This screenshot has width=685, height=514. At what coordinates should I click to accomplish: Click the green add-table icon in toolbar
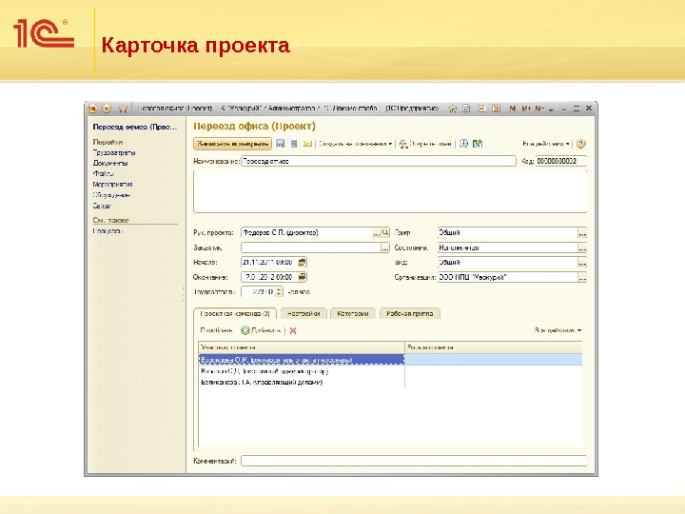(478, 144)
